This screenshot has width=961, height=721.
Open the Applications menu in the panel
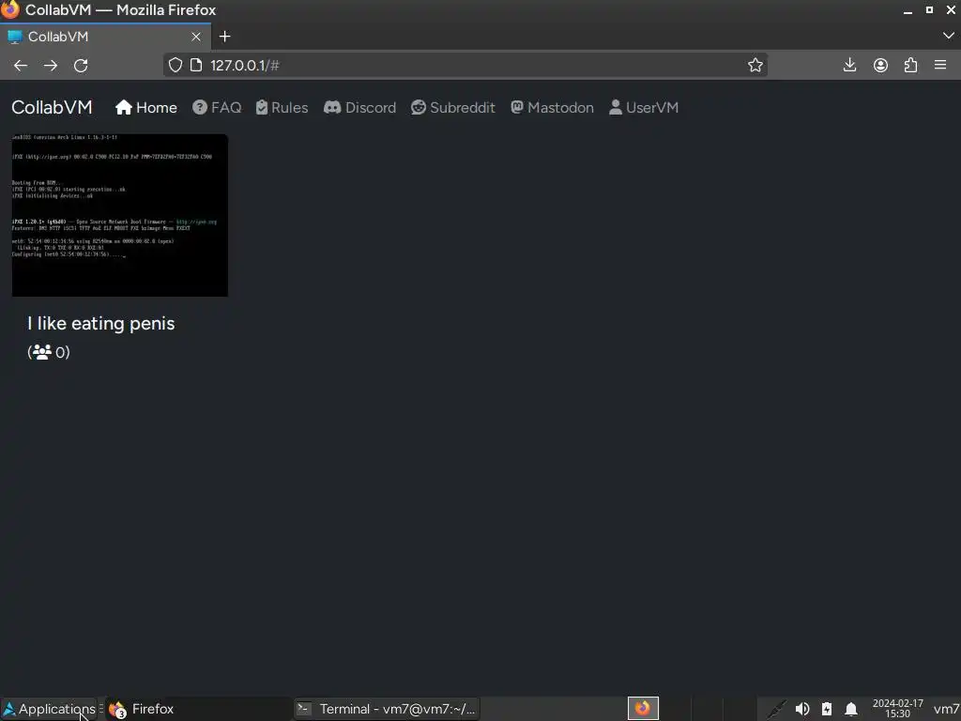point(49,709)
